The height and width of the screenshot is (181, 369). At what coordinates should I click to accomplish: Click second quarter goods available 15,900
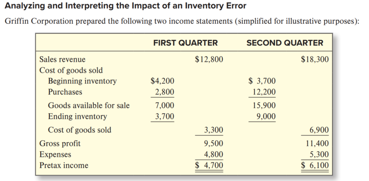click(x=264, y=105)
